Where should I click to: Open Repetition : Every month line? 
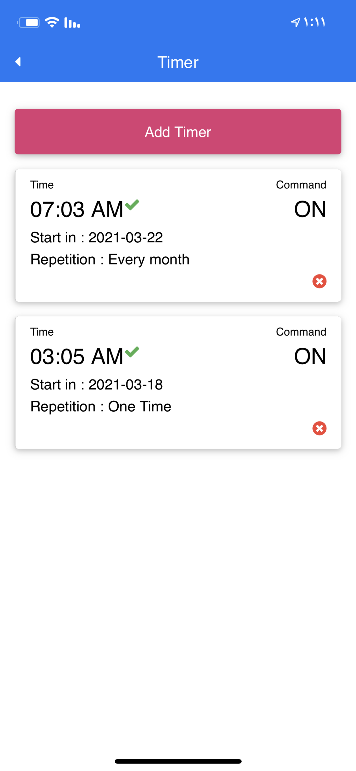[x=110, y=260]
